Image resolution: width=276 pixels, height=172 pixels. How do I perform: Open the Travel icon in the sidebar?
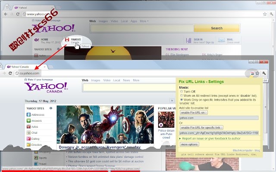36,164
